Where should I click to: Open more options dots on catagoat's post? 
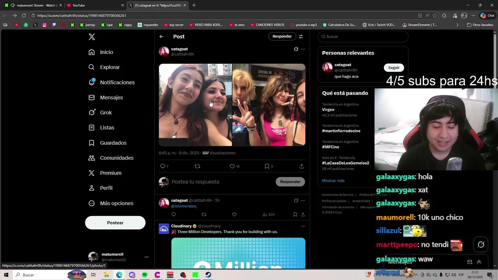[303, 49]
